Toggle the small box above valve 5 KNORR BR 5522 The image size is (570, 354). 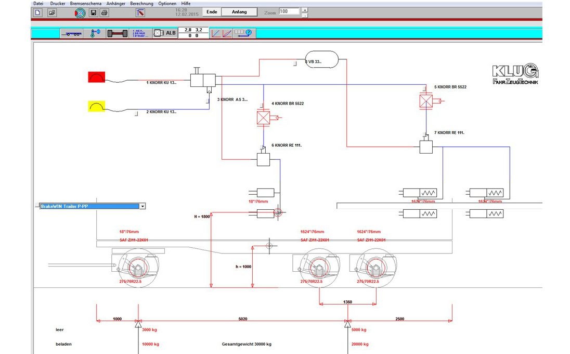click(424, 88)
